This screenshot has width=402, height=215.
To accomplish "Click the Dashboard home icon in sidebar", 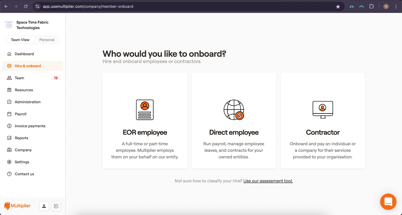I will 9,54.
